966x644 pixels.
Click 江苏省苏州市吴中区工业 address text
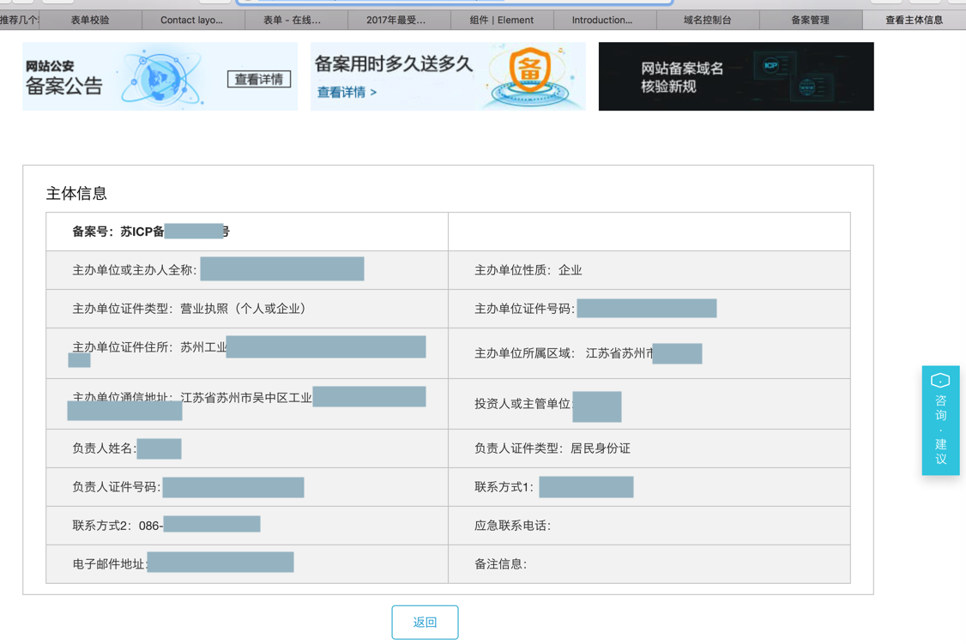246,398
